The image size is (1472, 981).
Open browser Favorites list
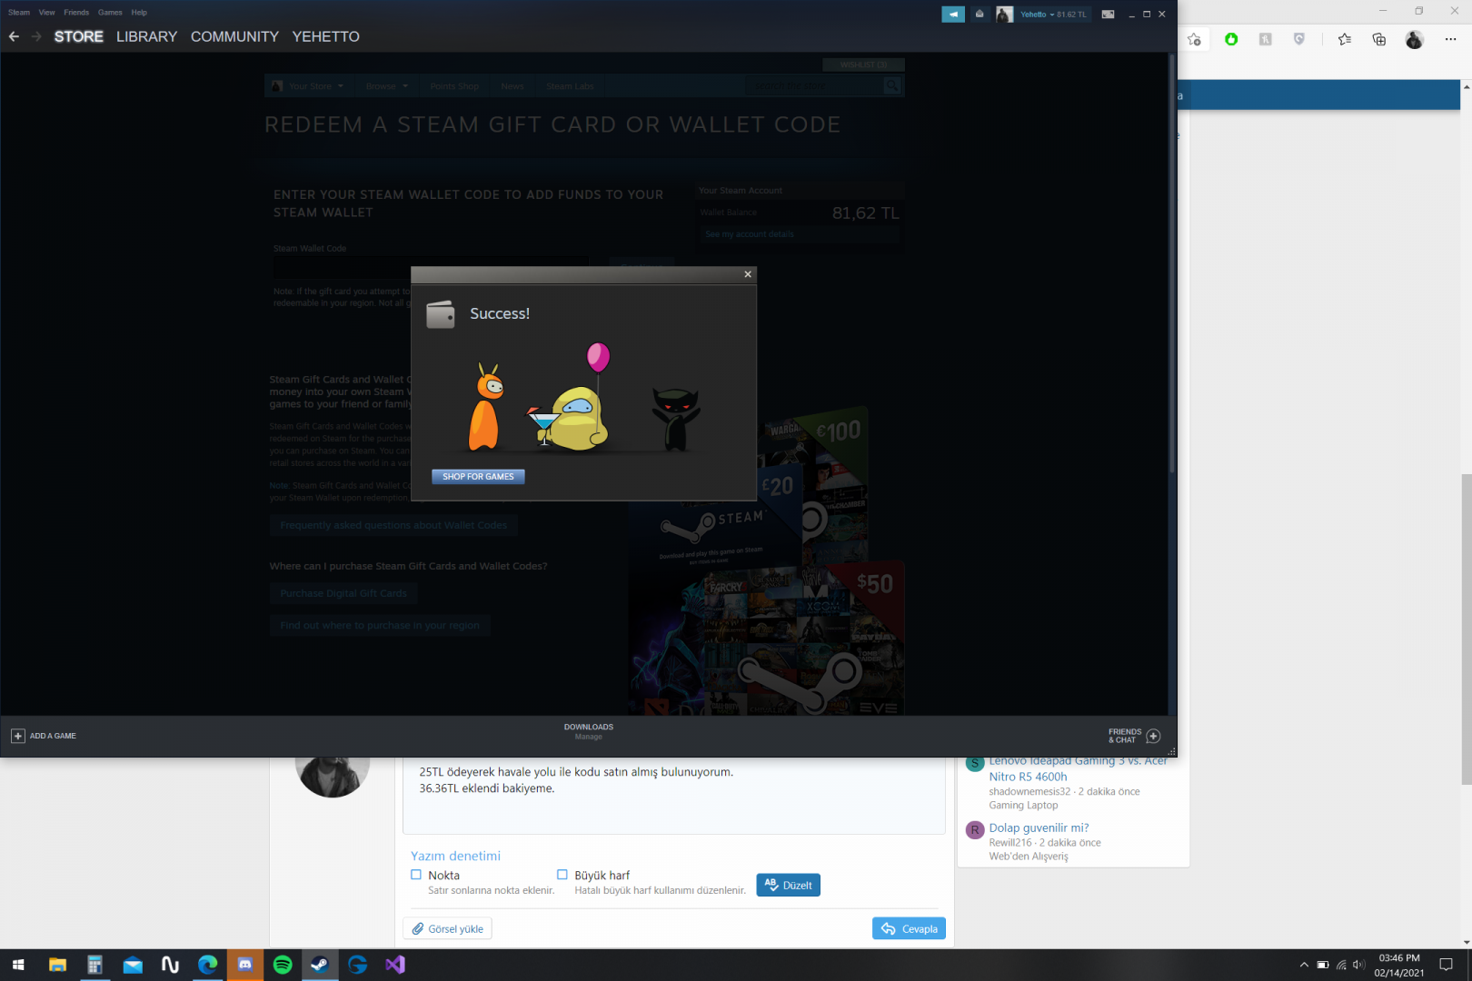click(1345, 39)
